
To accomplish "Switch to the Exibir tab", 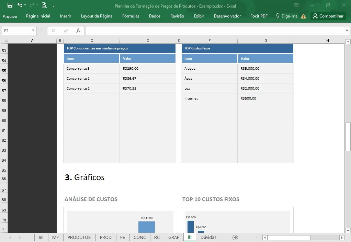I will click(199, 16).
